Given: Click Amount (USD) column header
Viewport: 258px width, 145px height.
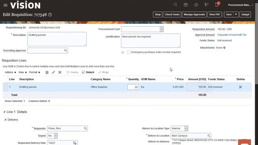Looking at the screenshot, I should tap(197, 79).
